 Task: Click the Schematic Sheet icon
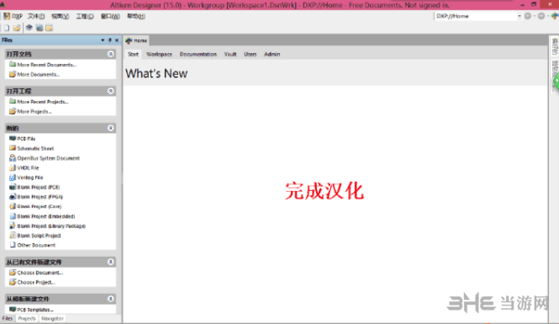pyautogui.click(x=13, y=148)
